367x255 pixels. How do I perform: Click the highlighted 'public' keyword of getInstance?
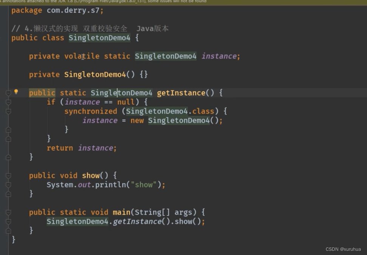point(42,93)
